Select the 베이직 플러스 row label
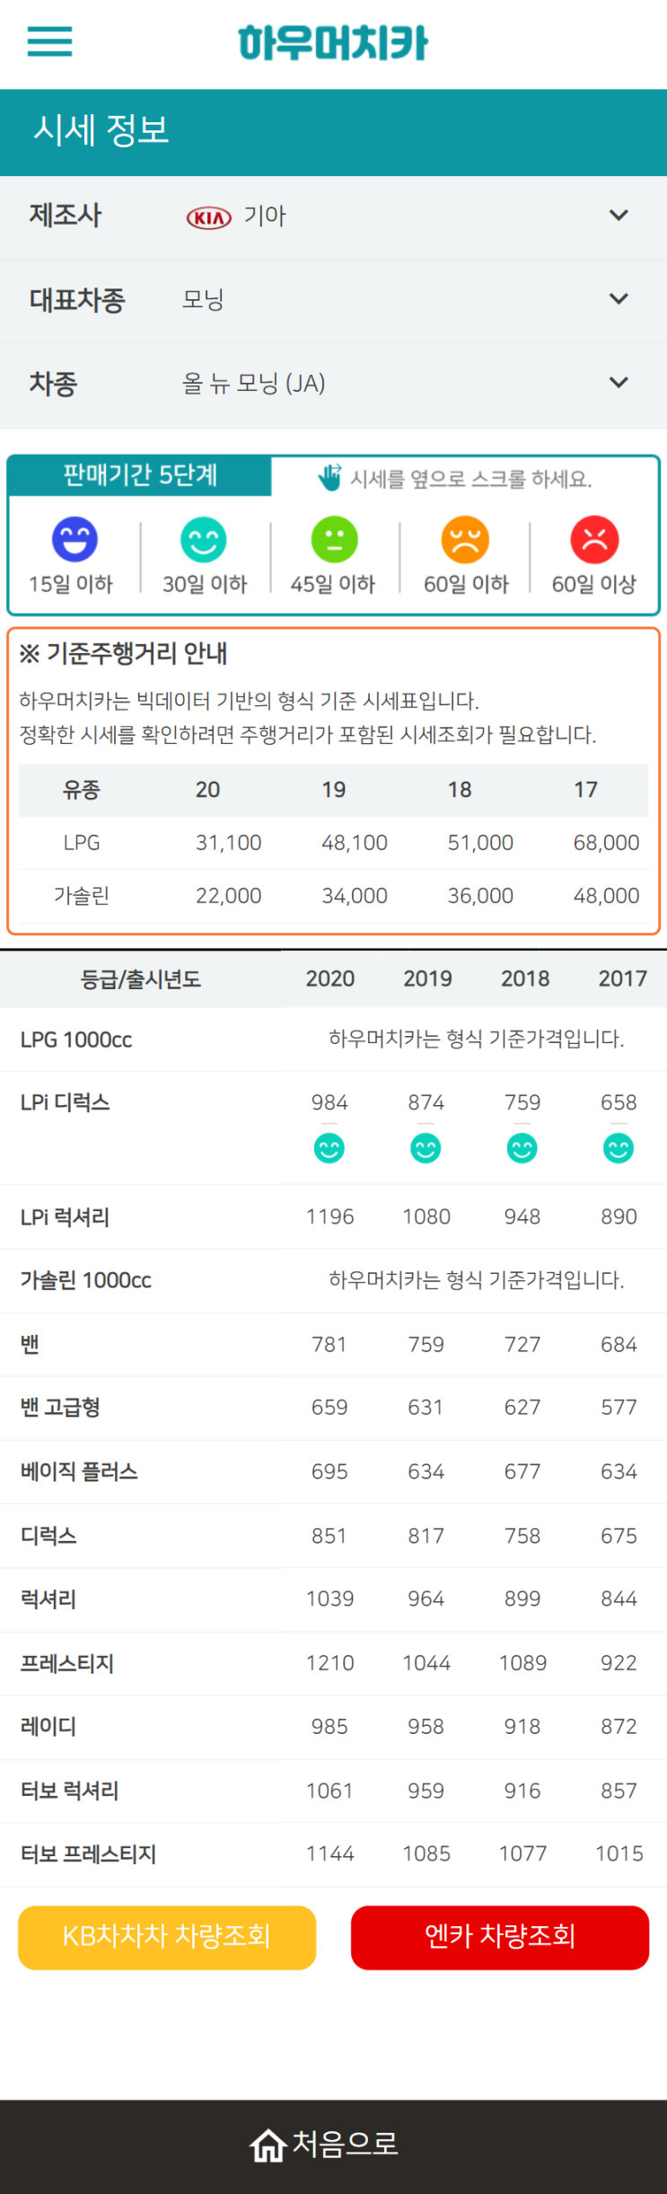The image size is (667, 2194). [x=79, y=1472]
